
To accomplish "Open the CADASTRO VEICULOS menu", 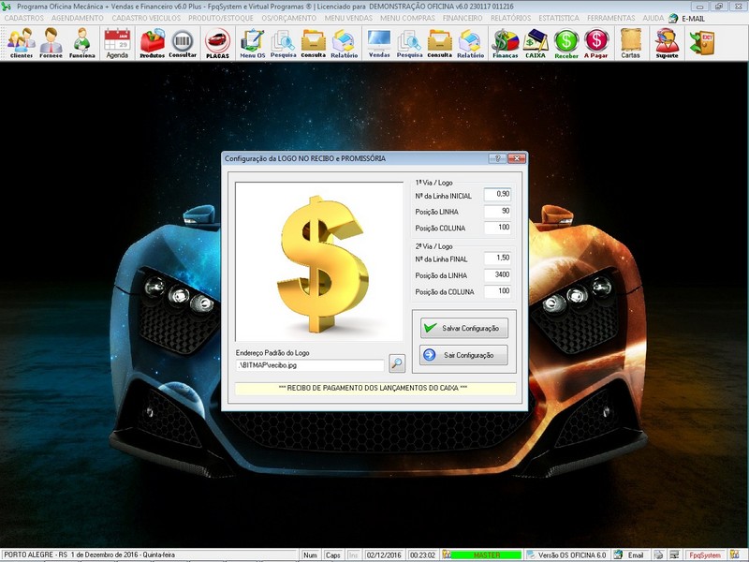I will pyautogui.click(x=146, y=18).
